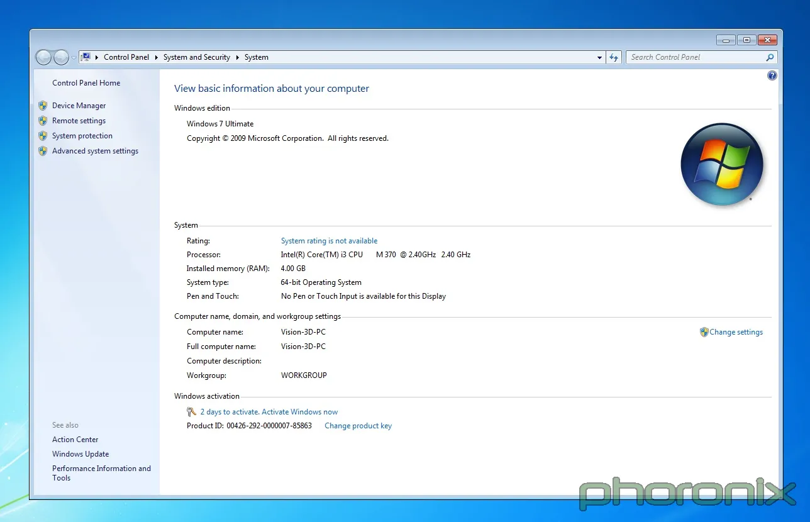This screenshot has height=522, width=810.
Task: Click the keys icon beside activation notice
Action: click(192, 412)
